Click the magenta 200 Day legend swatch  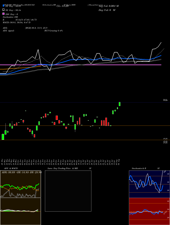click(3, 14)
